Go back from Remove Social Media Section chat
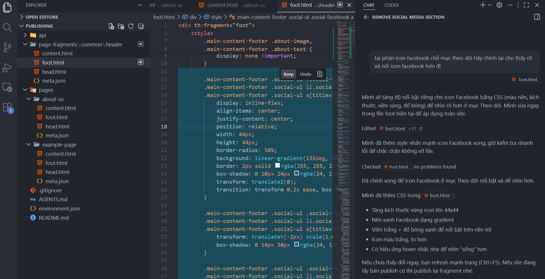 pos(366,17)
